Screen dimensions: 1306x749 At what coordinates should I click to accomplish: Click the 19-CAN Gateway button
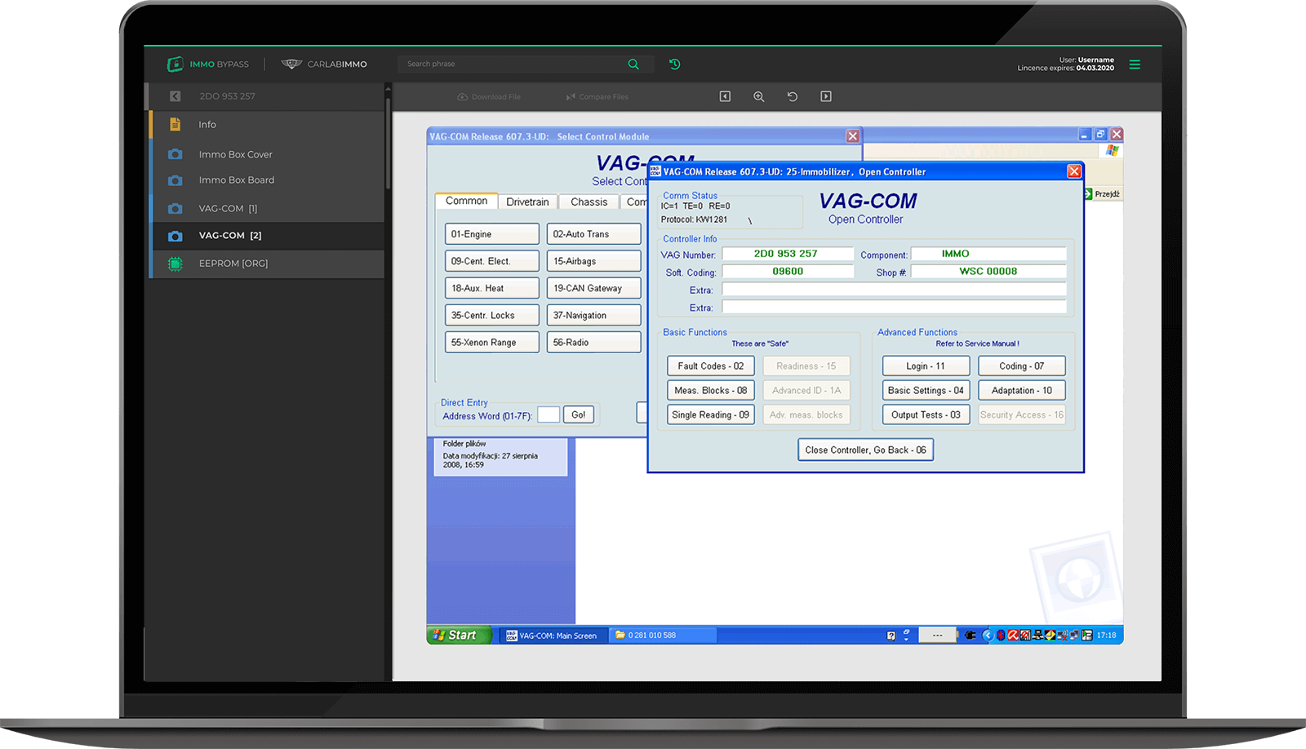point(593,288)
